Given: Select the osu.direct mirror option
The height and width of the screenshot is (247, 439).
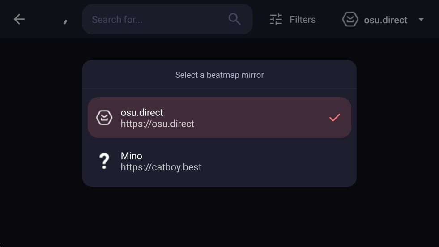Looking at the screenshot, I should pos(219,118).
